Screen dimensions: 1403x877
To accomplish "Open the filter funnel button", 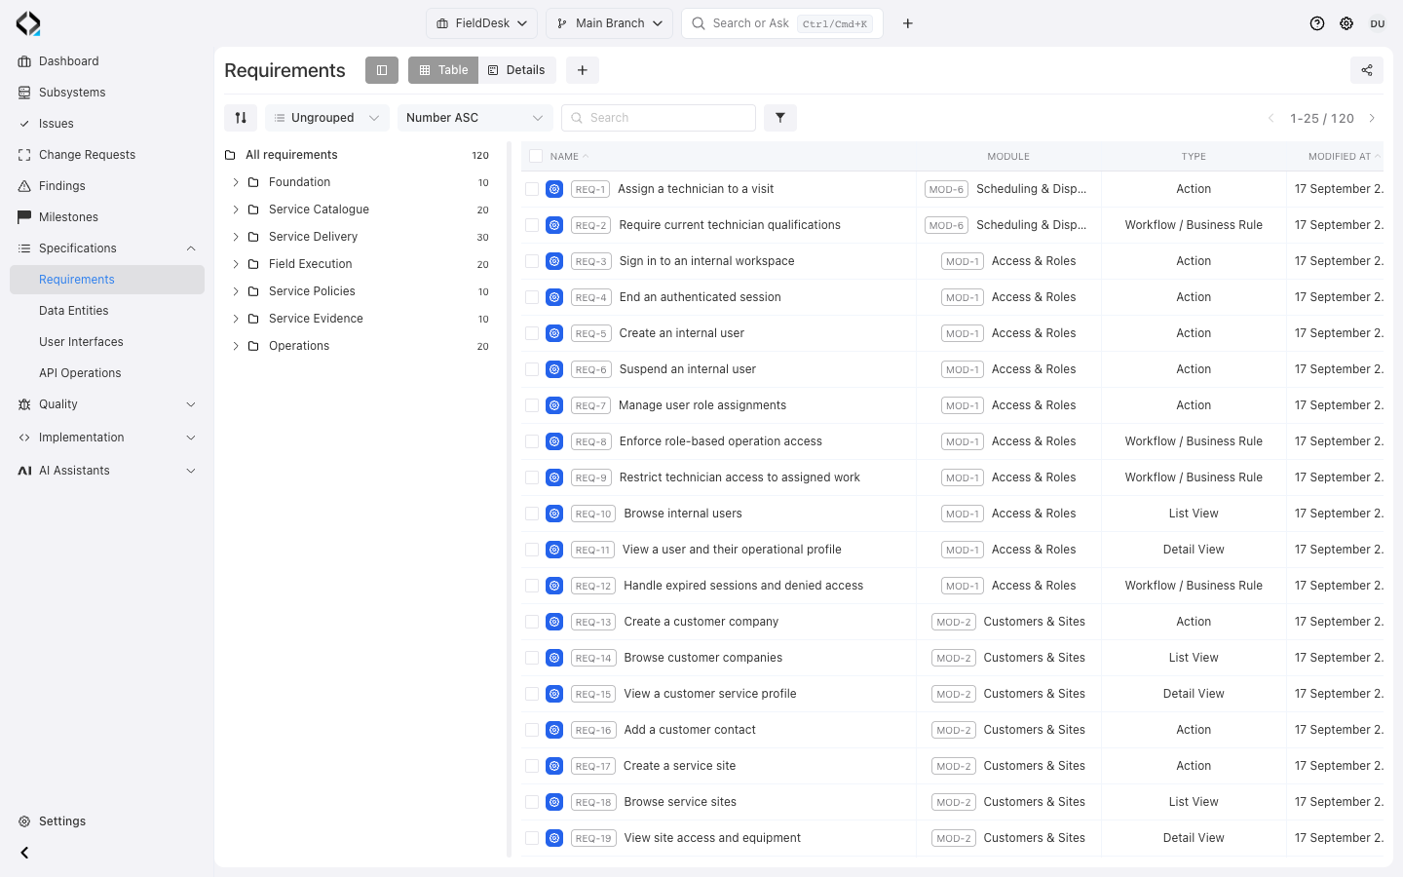I will click(x=780, y=118).
